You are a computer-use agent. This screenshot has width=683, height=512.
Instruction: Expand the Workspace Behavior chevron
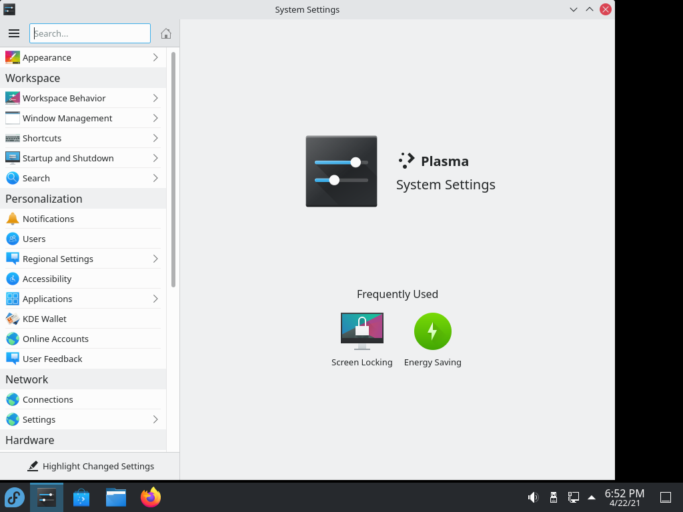155,98
